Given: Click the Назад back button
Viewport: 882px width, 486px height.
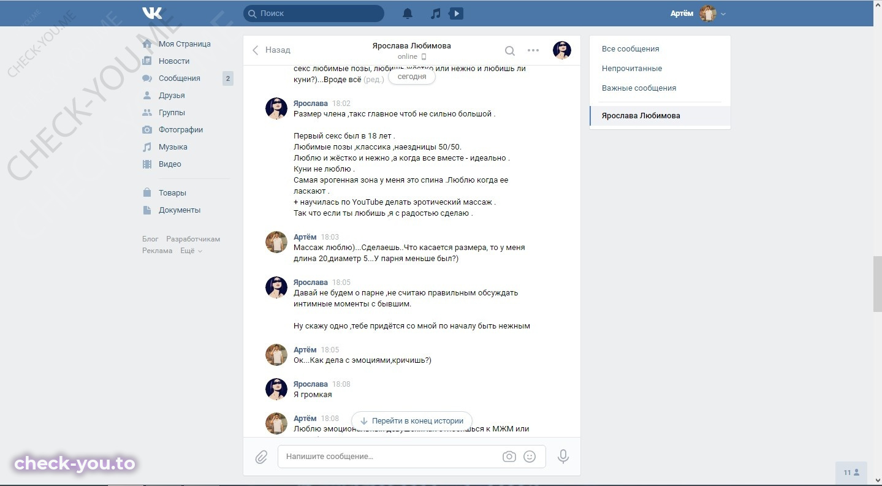Looking at the screenshot, I should [x=272, y=50].
